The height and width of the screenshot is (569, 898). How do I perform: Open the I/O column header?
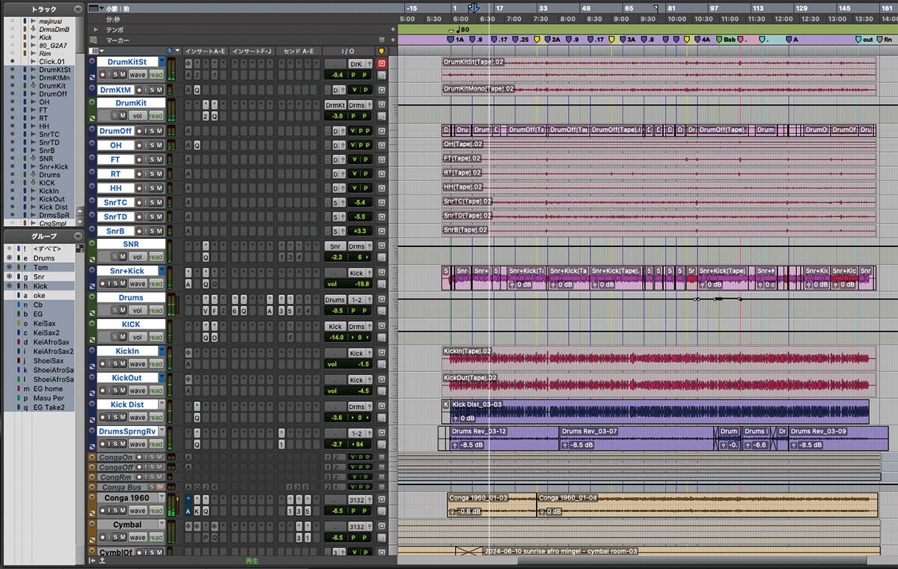click(348, 51)
